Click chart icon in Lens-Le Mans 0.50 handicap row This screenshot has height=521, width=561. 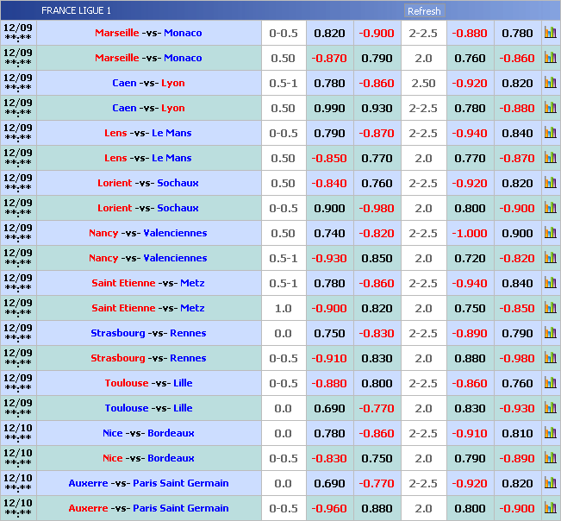coord(550,158)
